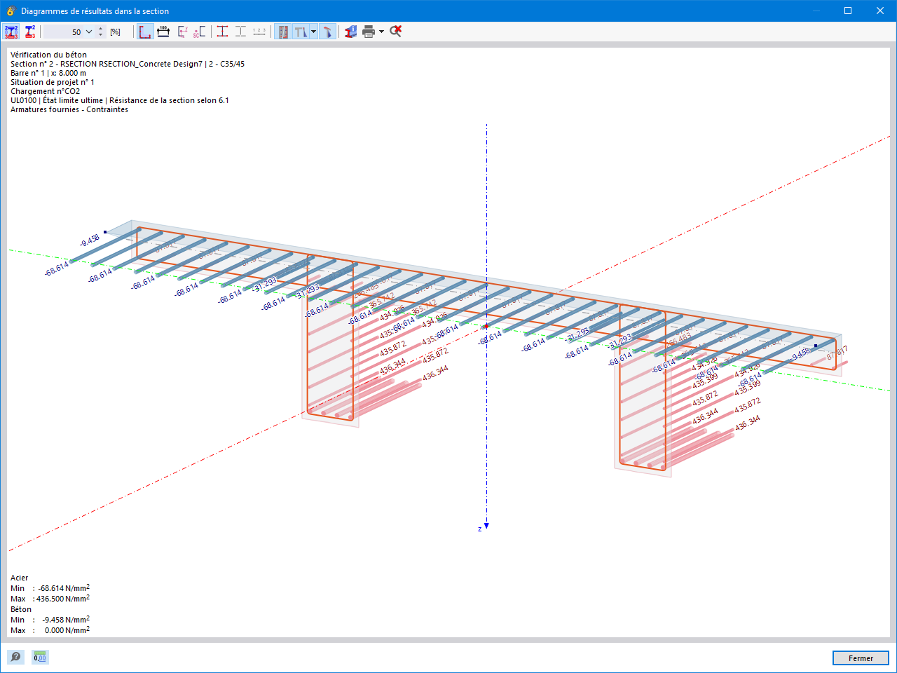Click the 'Chargement n°CO2' text
Screen dimensions: 897x673
(46, 91)
